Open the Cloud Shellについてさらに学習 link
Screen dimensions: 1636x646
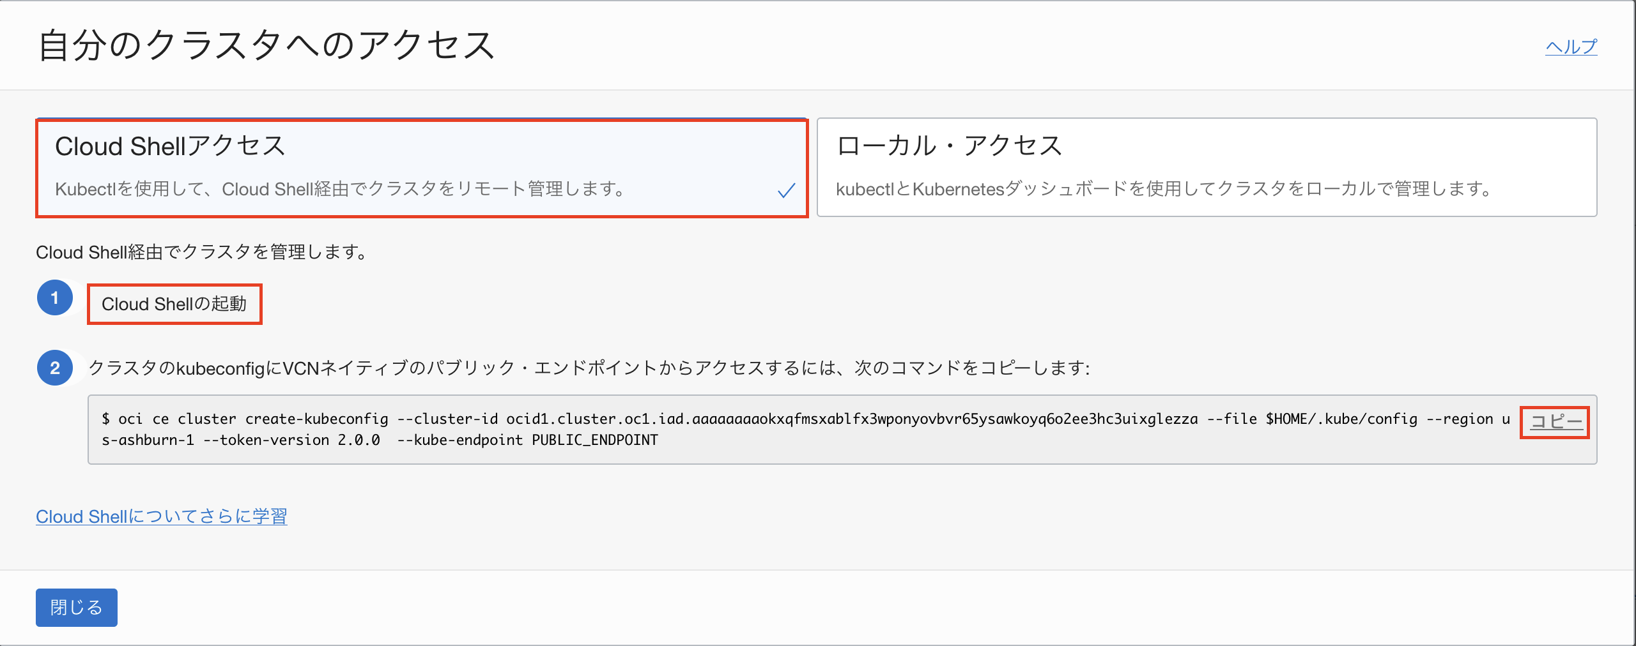coord(162,516)
